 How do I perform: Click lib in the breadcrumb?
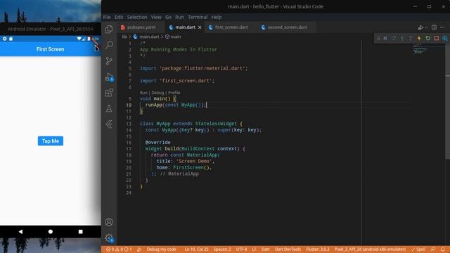124,37
